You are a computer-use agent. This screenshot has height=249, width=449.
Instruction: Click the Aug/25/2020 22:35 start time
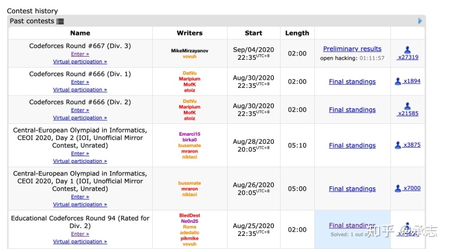pyautogui.click(x=253, y=230)
